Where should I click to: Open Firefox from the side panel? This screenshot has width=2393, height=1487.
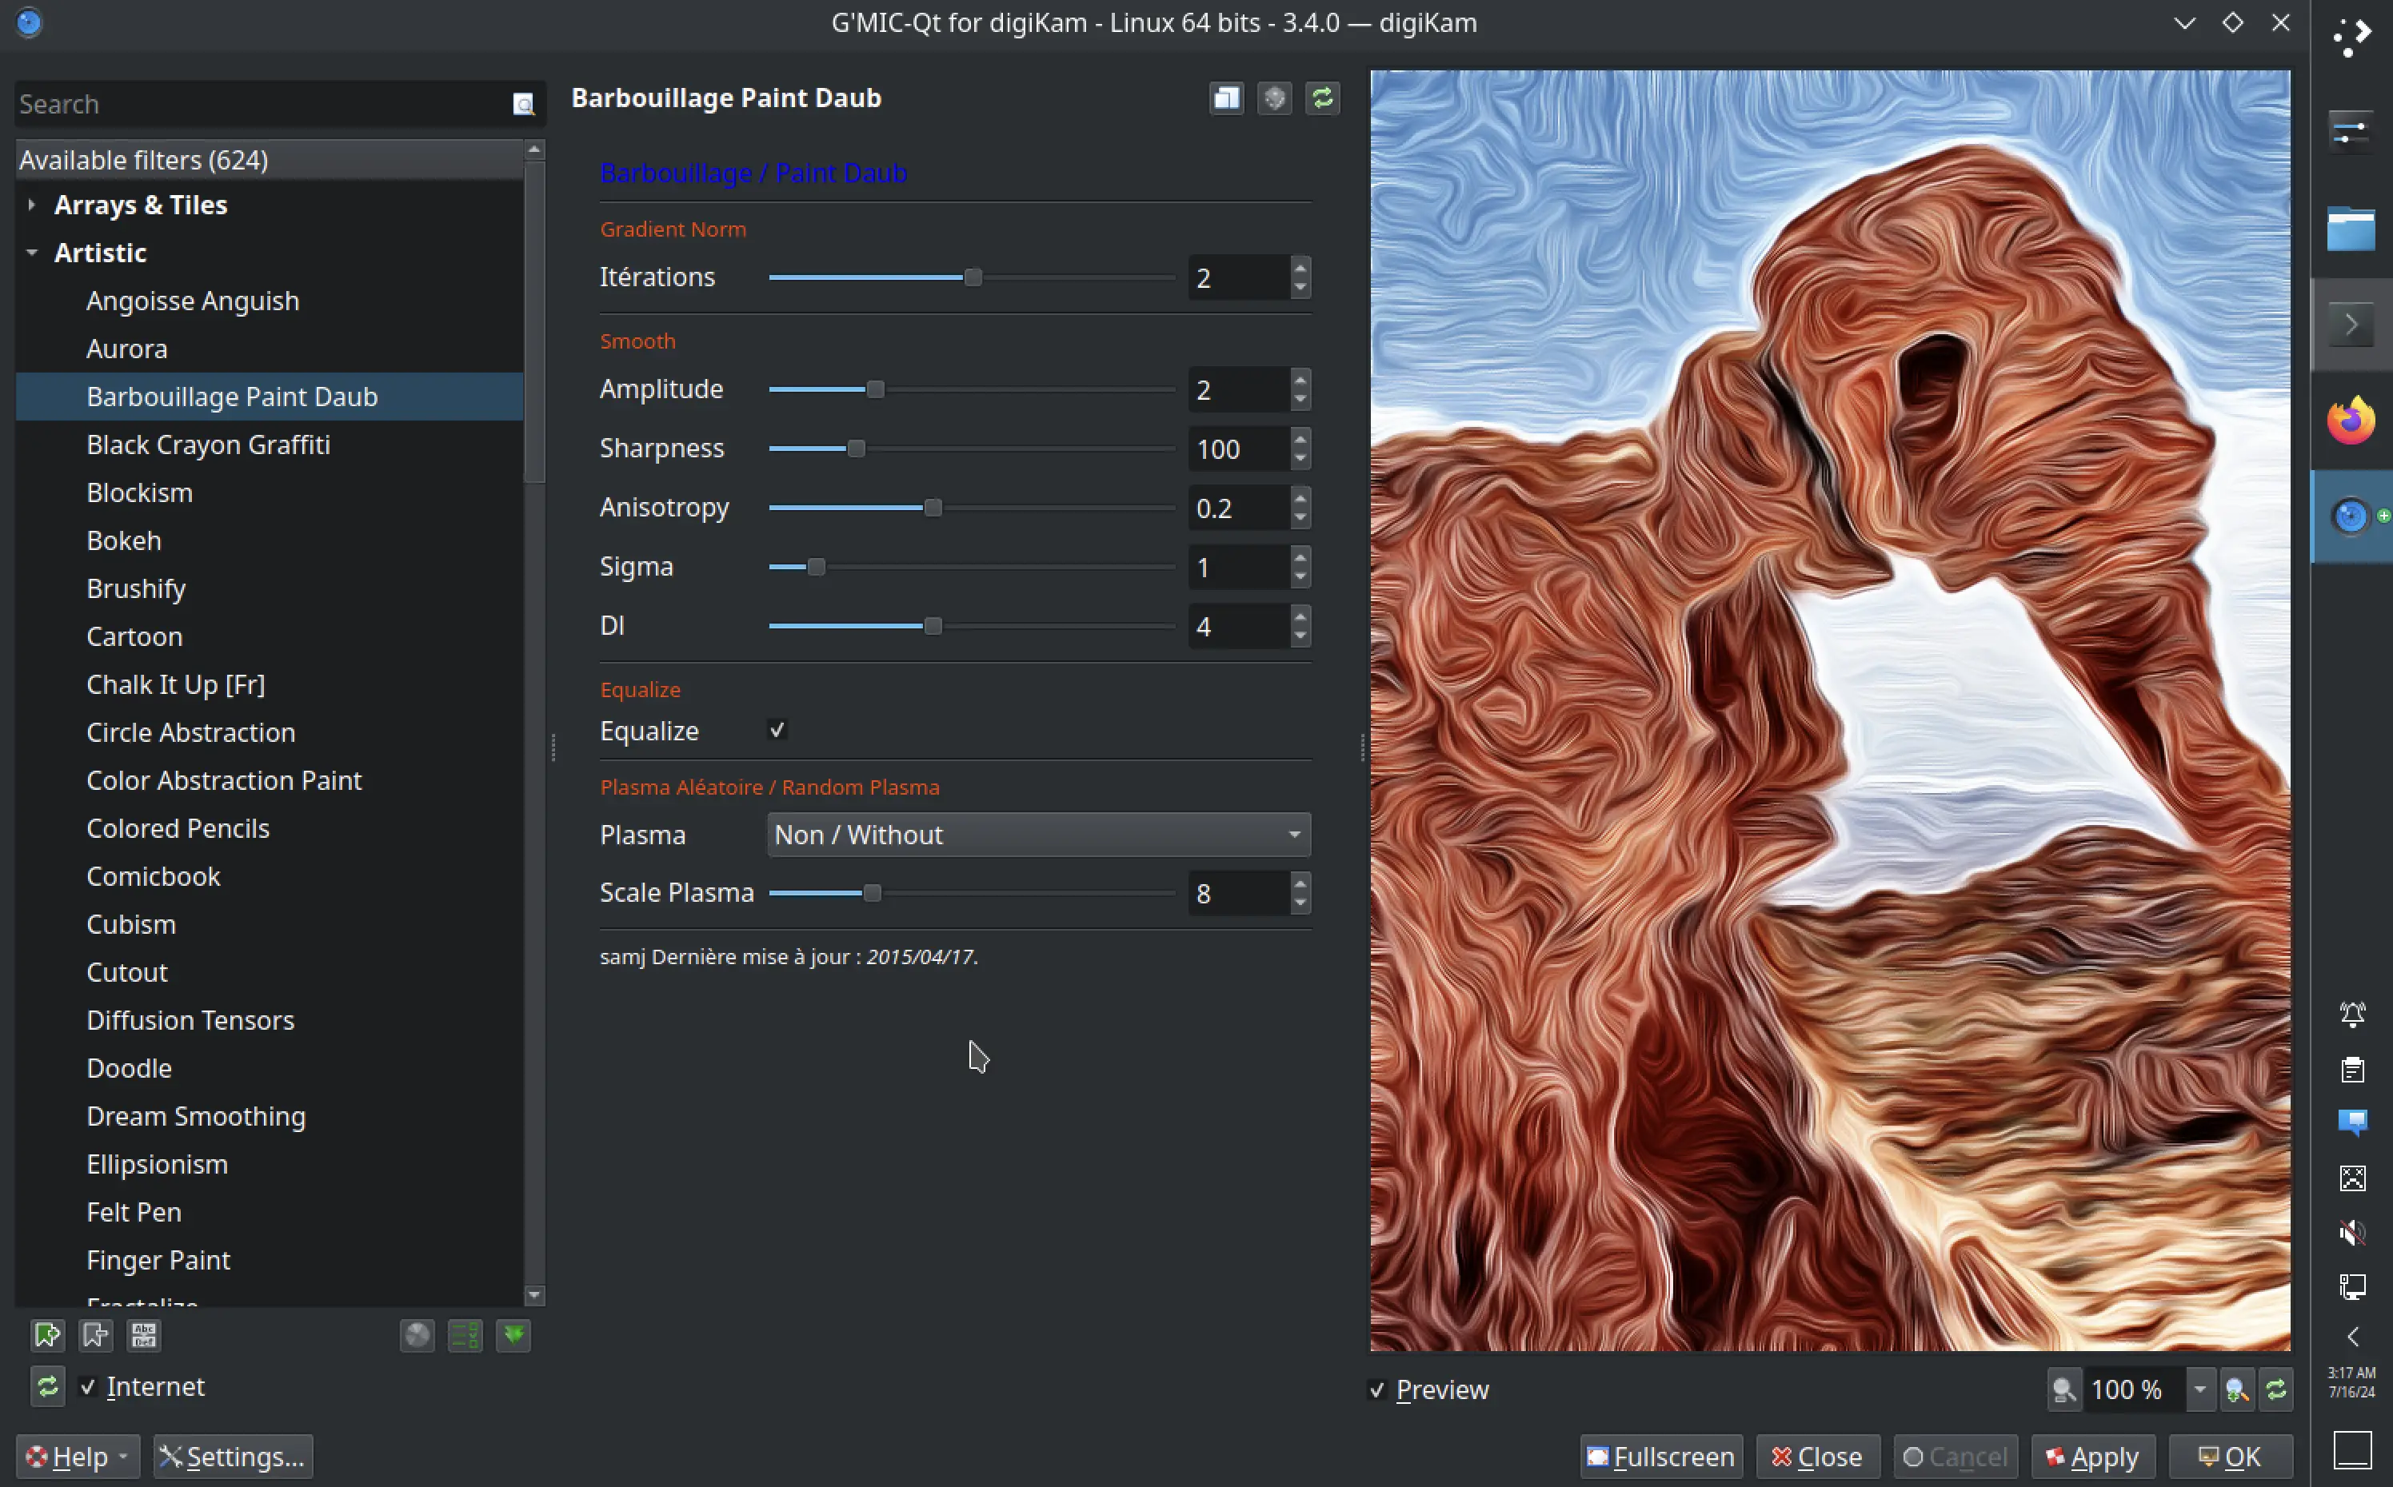click(2350, 421)
